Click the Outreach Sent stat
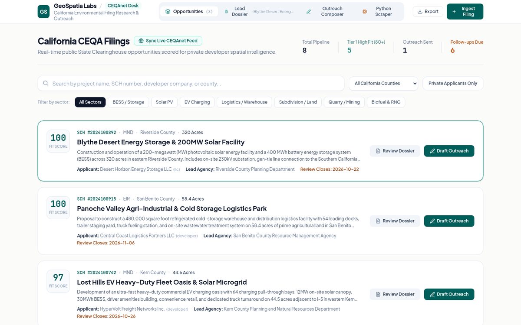Screen dimensions: 521x325 point(418,46)
